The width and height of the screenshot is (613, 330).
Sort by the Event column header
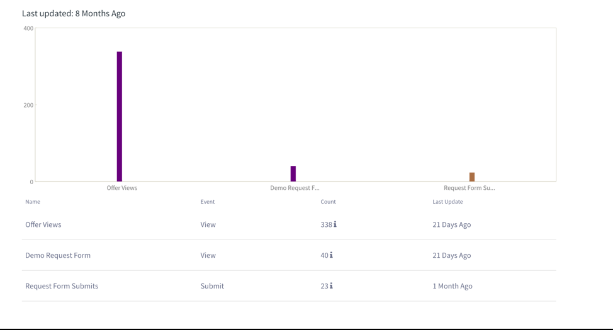(208, 202)
